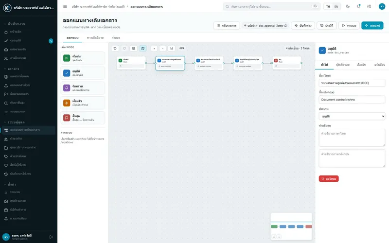Open the building organization icon in sidebar
Screen dimensions: 389x243
[6, 139]
